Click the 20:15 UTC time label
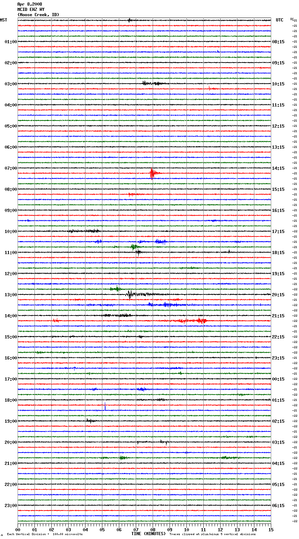This screenshot has height=539, width=299. pyautogui.click(x=278, y=295)
